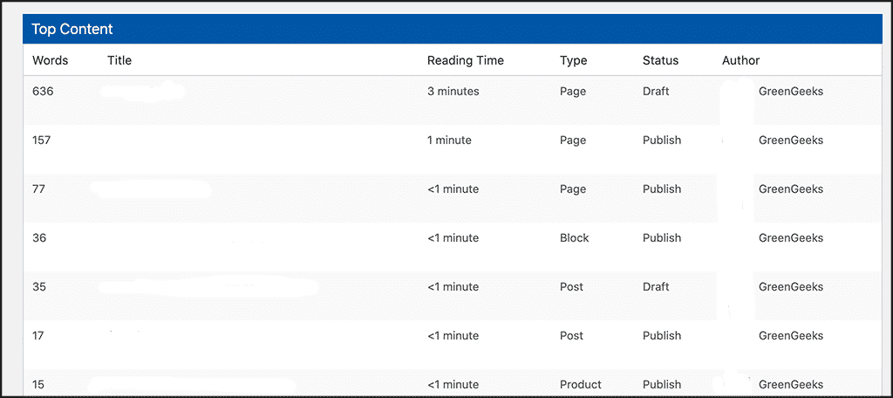893x398 pixels.
Task: Click the GreenGeeks author in the Block row
Action: pos(791,237)
